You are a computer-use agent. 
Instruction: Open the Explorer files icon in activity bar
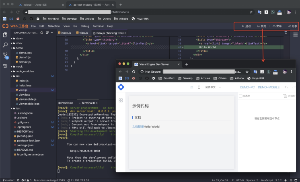pyautogui.click(x=5, y=35)
